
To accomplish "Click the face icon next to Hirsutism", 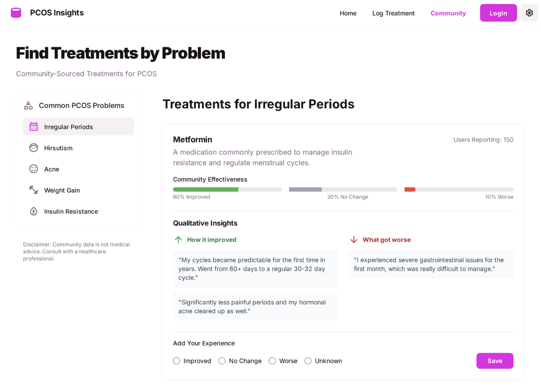I will click(33, 148).
